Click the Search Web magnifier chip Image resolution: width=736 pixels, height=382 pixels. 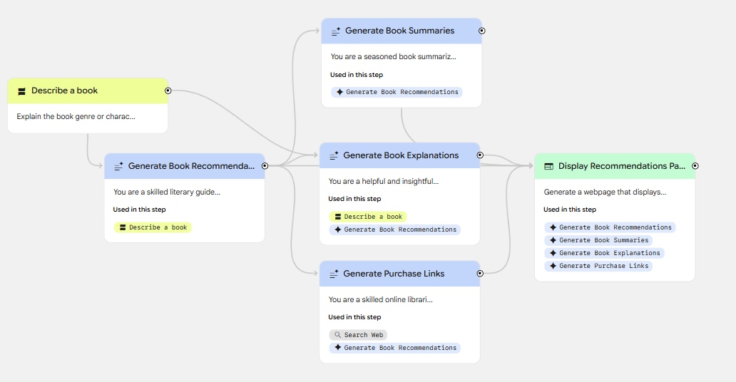[358, 335]
